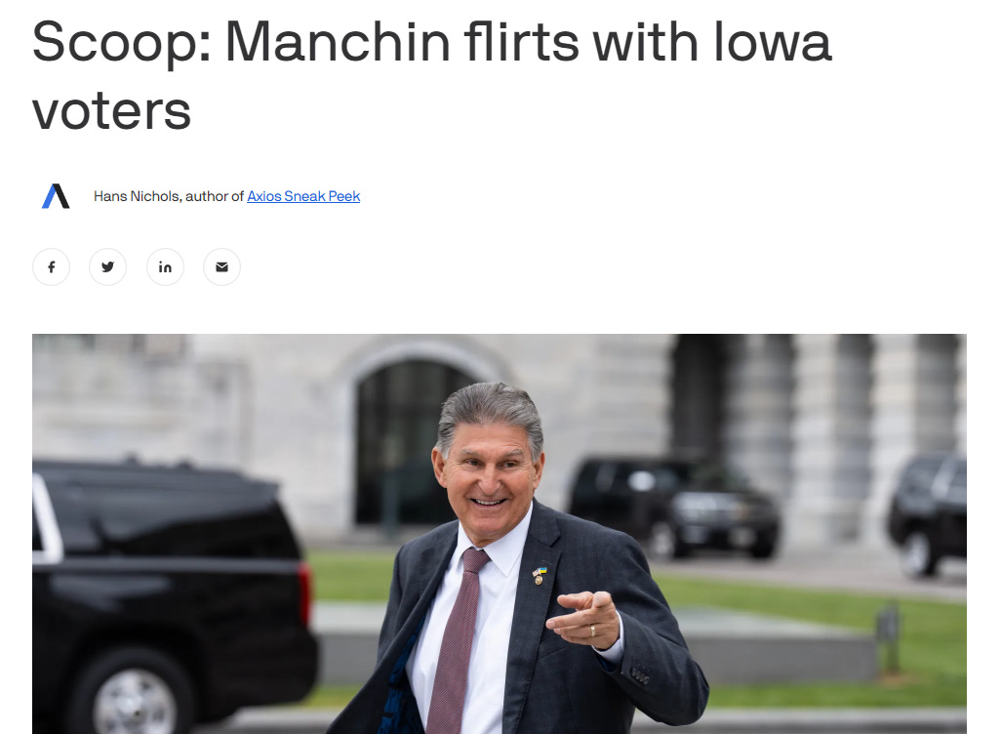Click the stone columns at photo right
Image resolution: width=1001 pixels, height=734 pixels.
(x=849, y=441)
